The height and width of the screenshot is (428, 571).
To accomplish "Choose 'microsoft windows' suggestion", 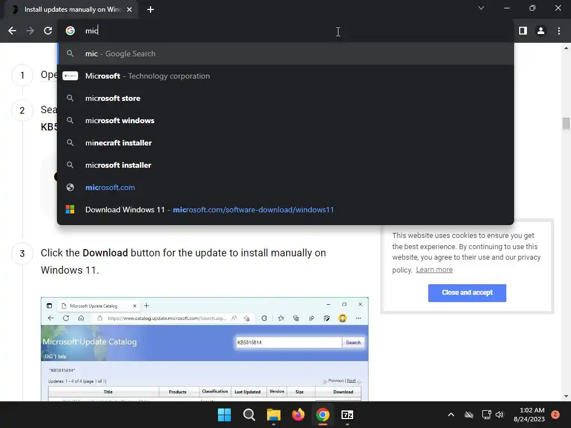I will (285, 120).
